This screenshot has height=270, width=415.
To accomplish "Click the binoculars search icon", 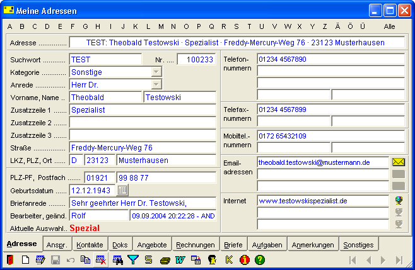I will pos(118,260).
